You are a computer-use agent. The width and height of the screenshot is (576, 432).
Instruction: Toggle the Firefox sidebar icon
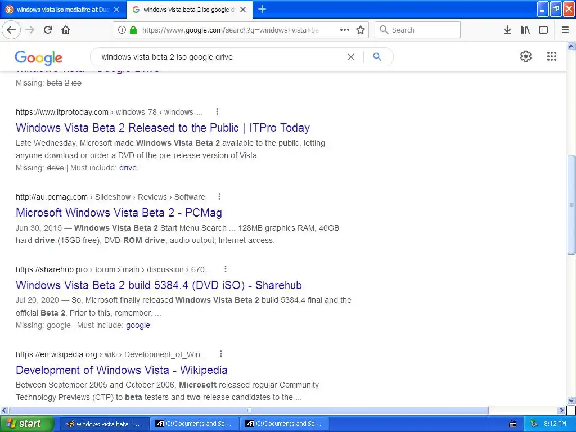click(x=543, y=30)
